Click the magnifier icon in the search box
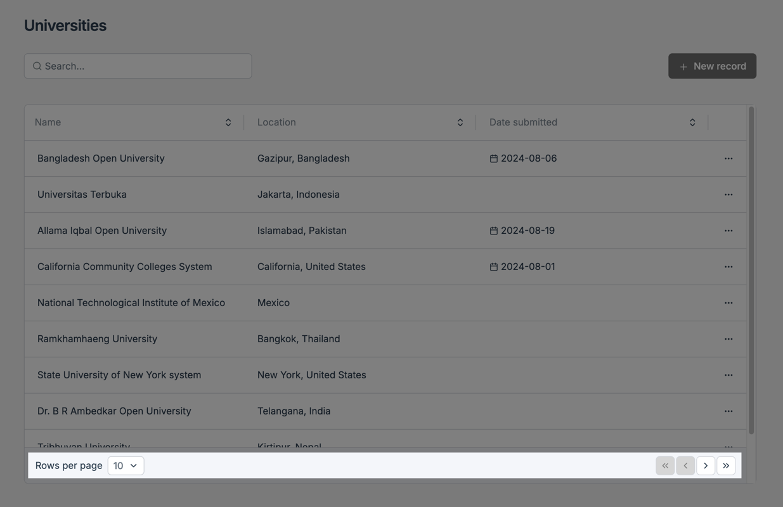This screenshot has width=783, height=507. click(37, 66)
